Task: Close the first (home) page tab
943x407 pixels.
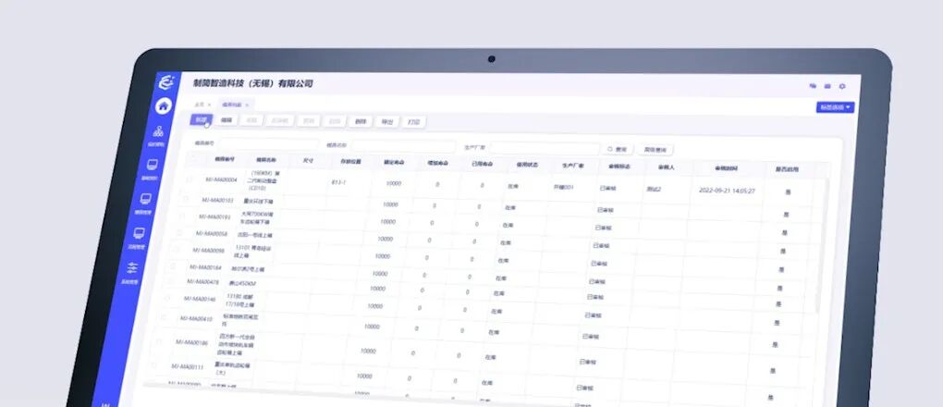Action: (209, 105)
